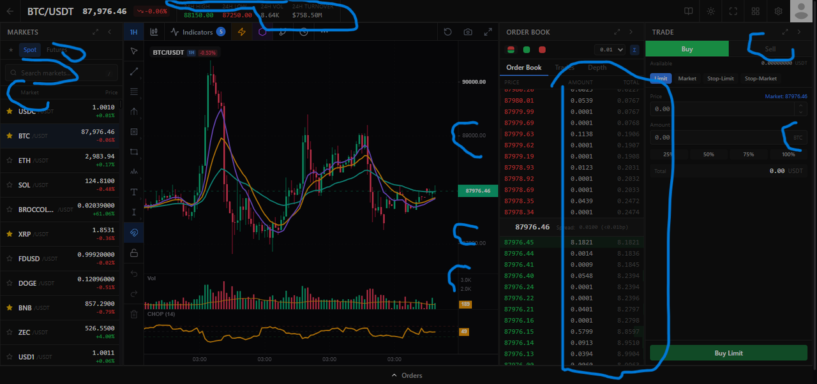The height and width of the screenshot is (384, 817).
Task: Toggle the magnet snap tool
Action: click(134, 233)
